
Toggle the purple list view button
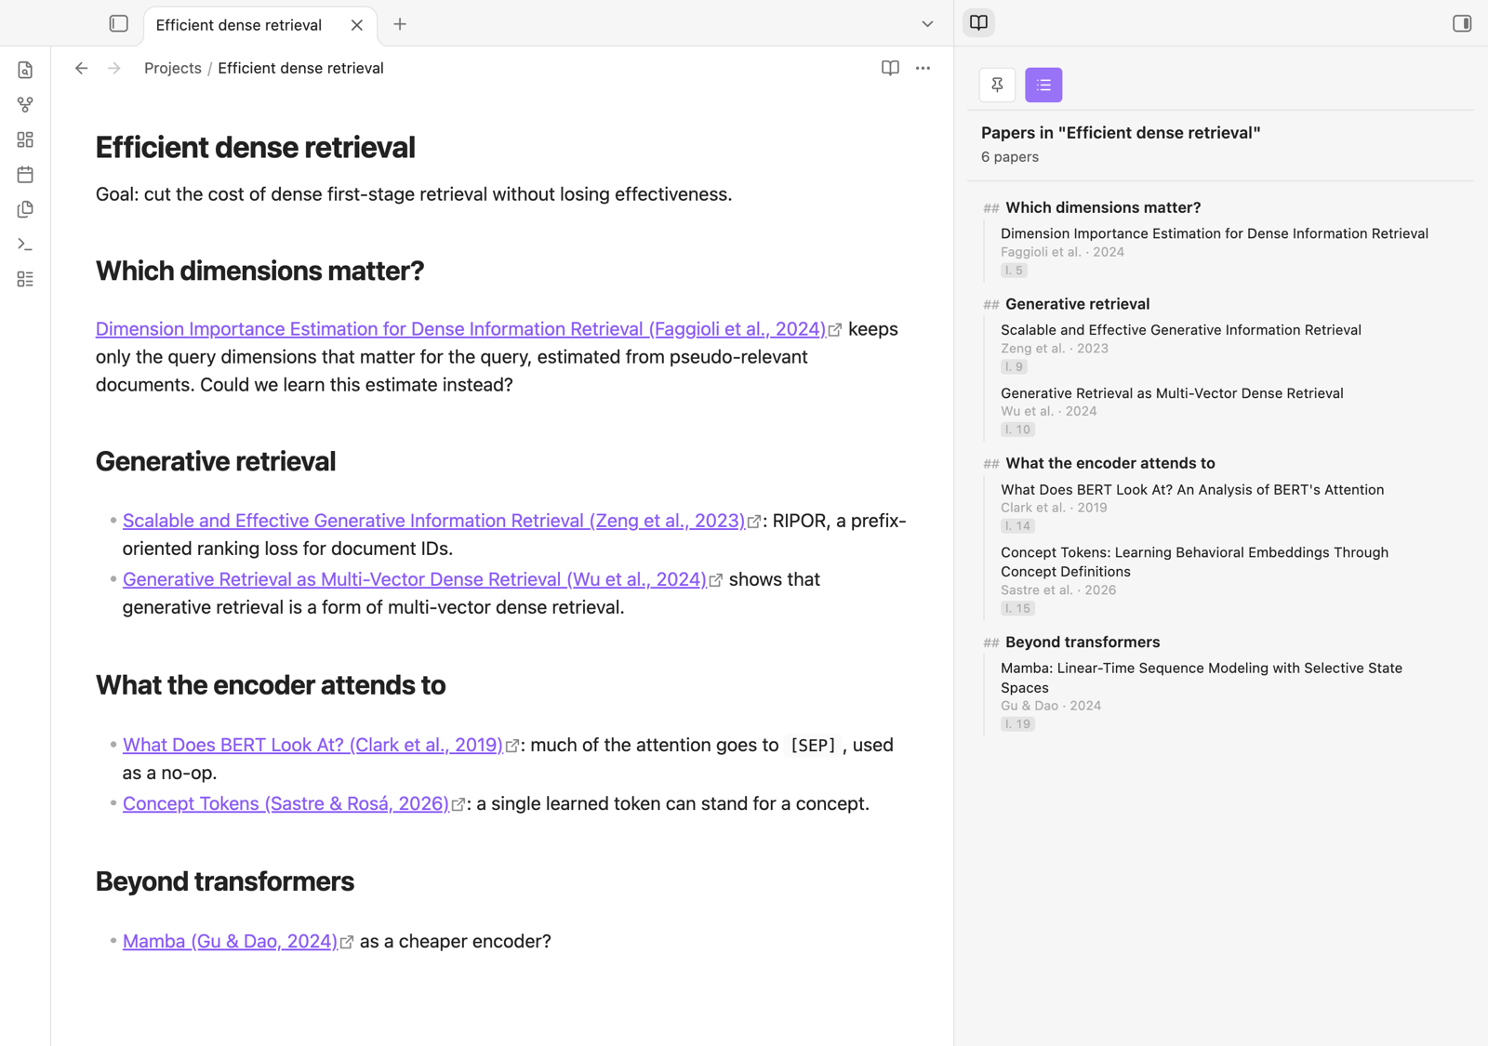click(1043, 85)
